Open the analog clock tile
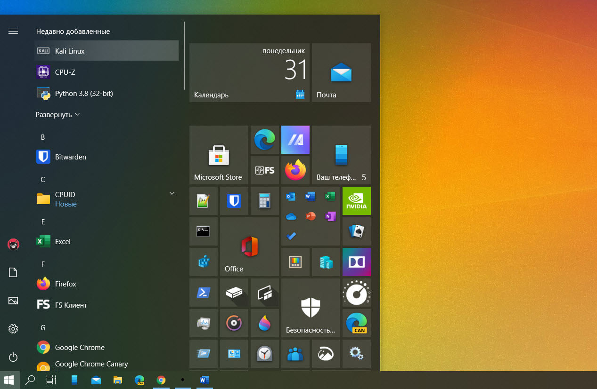This screenshot has height=389, width=597. pyautogui.click(x=265, y=354)
